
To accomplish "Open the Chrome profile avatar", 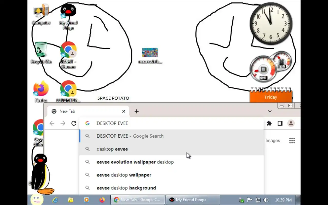I will click(291, 123).
